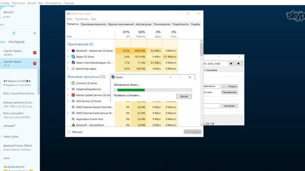Click the Steam Client Bootstrapper row icon
305x171 pixels.
[73, 63]
